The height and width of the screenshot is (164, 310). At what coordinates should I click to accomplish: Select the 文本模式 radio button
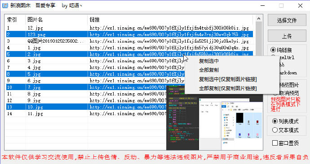pos(285,130)
